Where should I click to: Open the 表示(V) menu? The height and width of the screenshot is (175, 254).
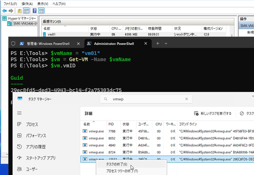coord(42,4)
